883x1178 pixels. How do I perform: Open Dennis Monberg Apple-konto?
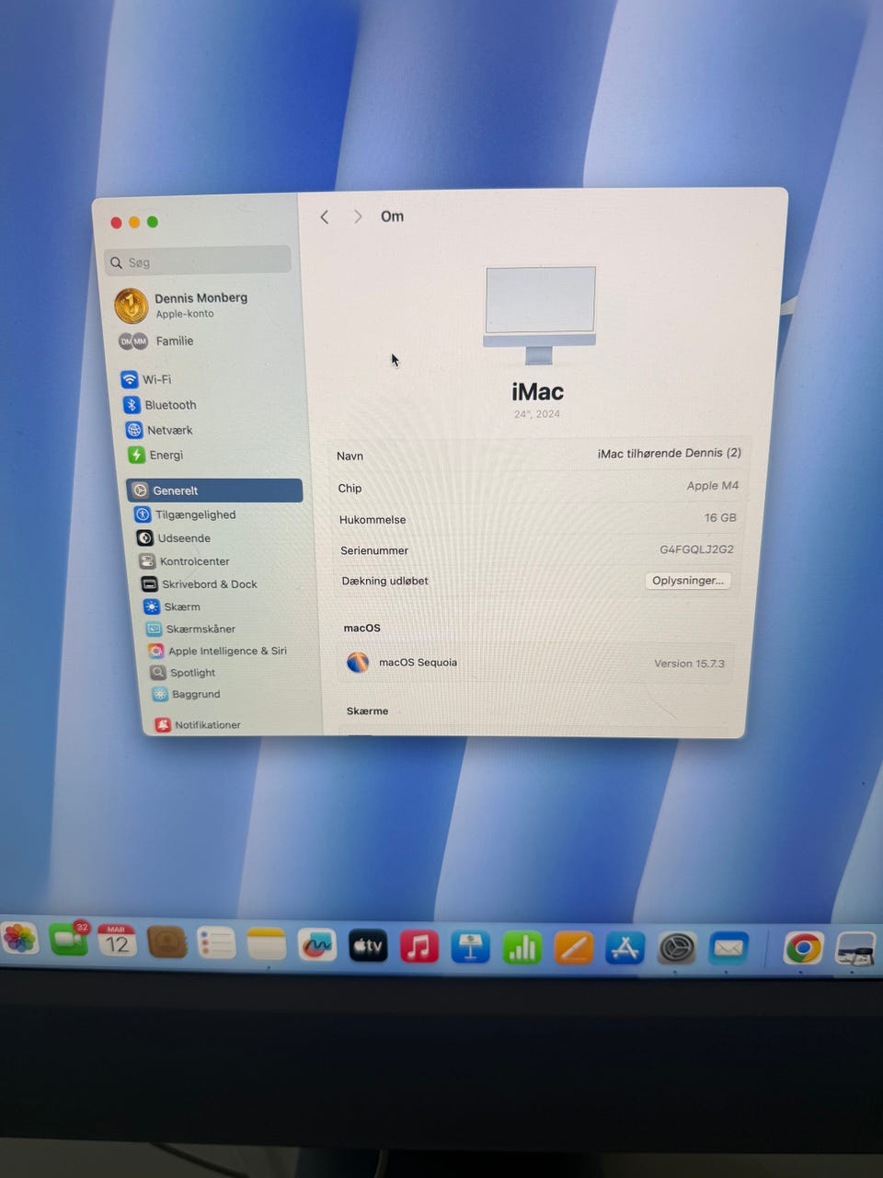[182, 306]
